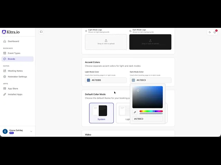
Task: Open the Dashboard page
Action: (x=18, y=41)
